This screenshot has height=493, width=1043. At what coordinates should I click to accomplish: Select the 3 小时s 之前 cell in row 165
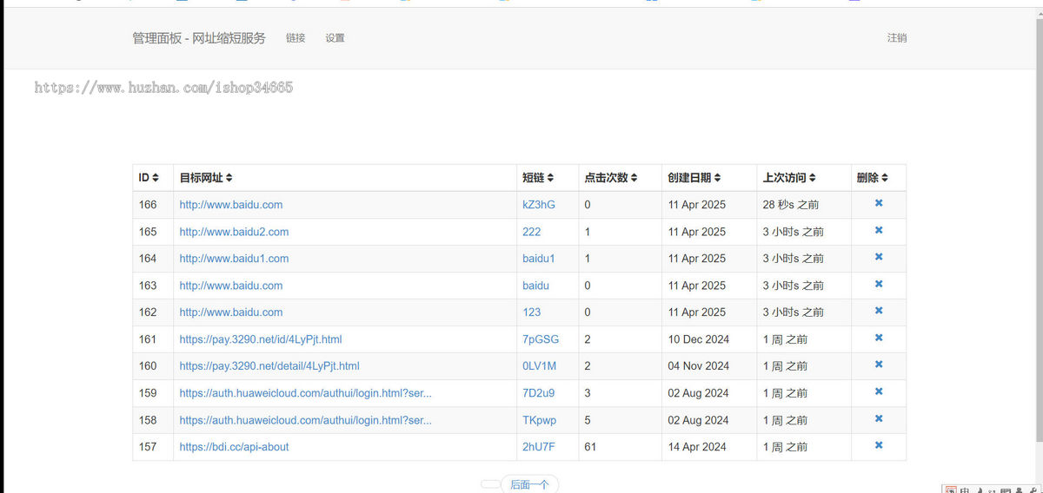[804, 232]
